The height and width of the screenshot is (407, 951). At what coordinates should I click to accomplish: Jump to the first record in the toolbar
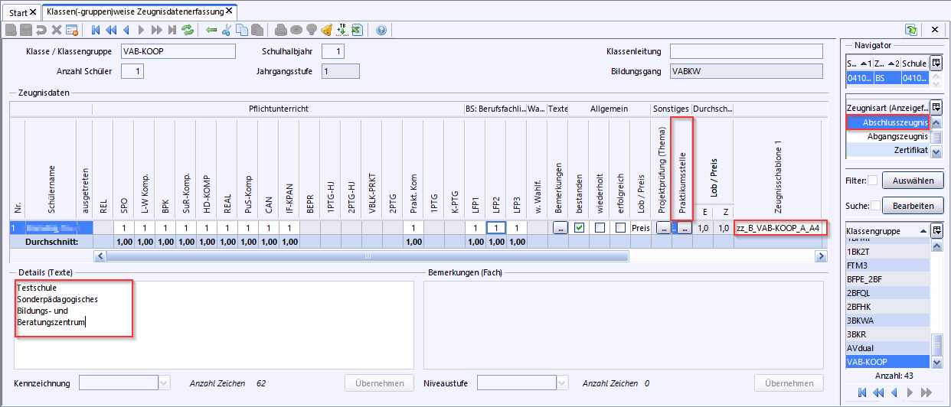click(96, 30)
